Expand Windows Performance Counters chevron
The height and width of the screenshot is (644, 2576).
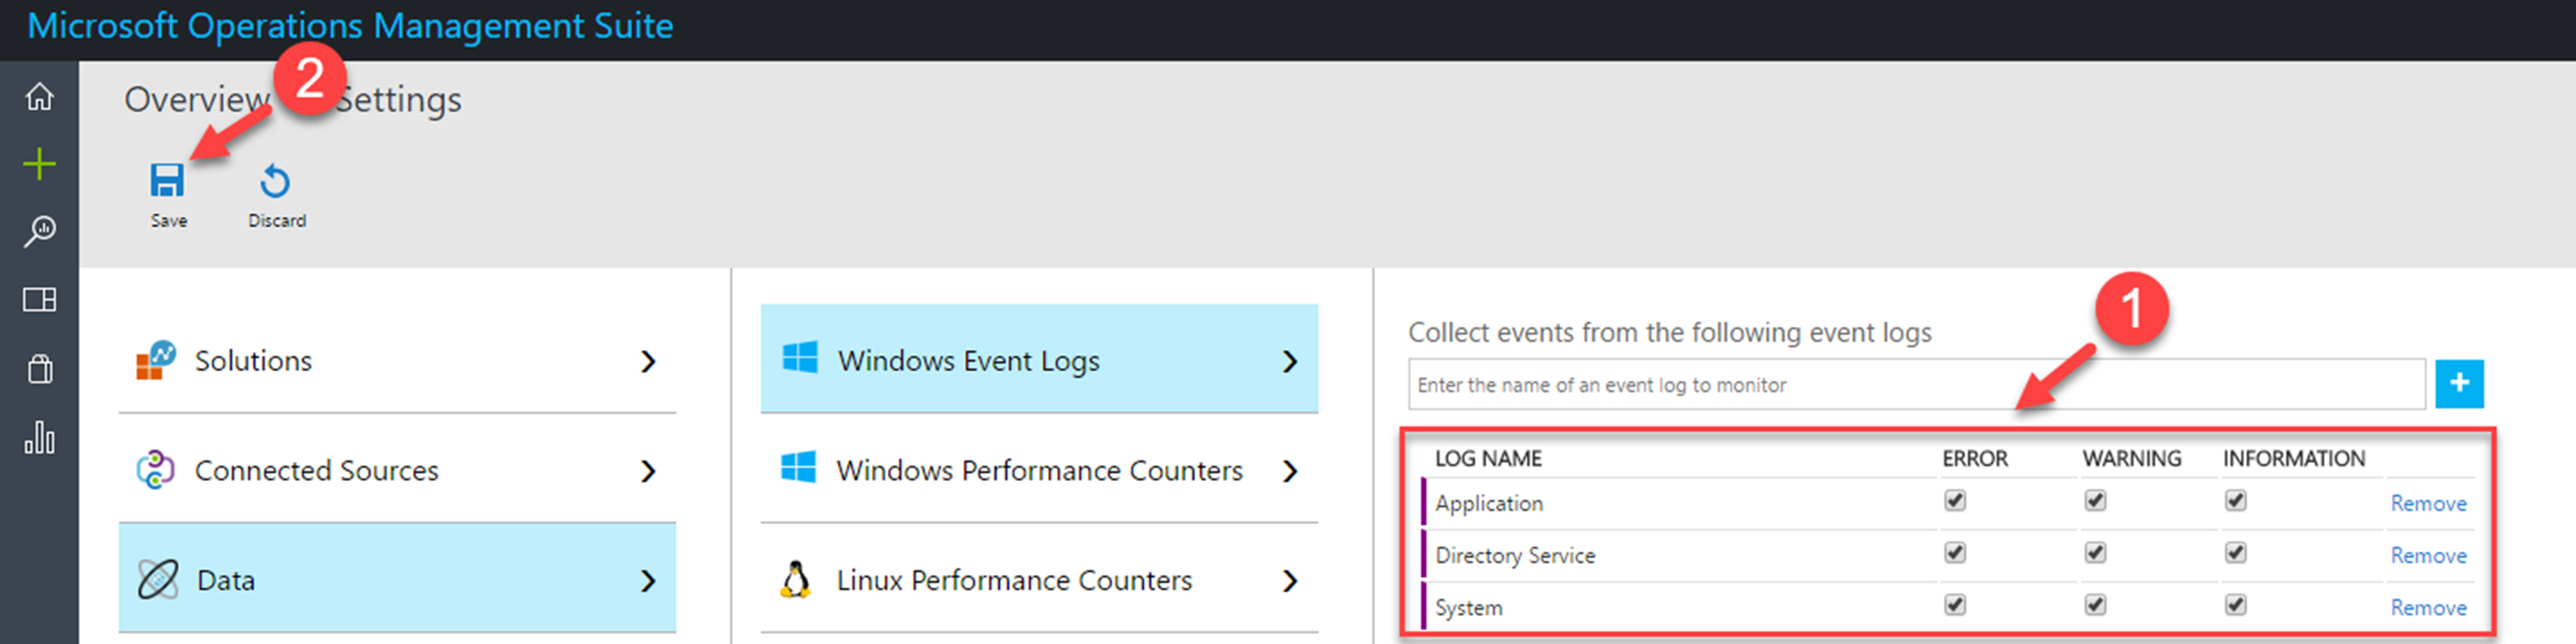1290,471
